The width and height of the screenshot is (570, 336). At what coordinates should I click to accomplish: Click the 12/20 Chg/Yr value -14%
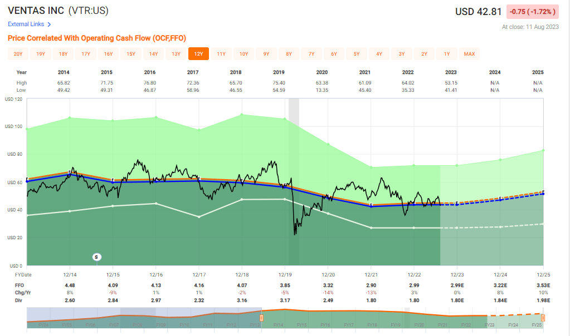pyautogui.click(x=328, y=293)
